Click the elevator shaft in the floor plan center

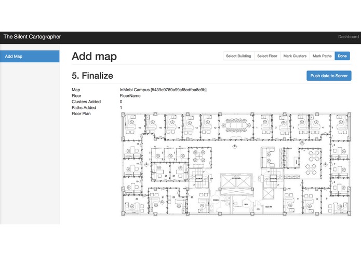pos(236,180)
